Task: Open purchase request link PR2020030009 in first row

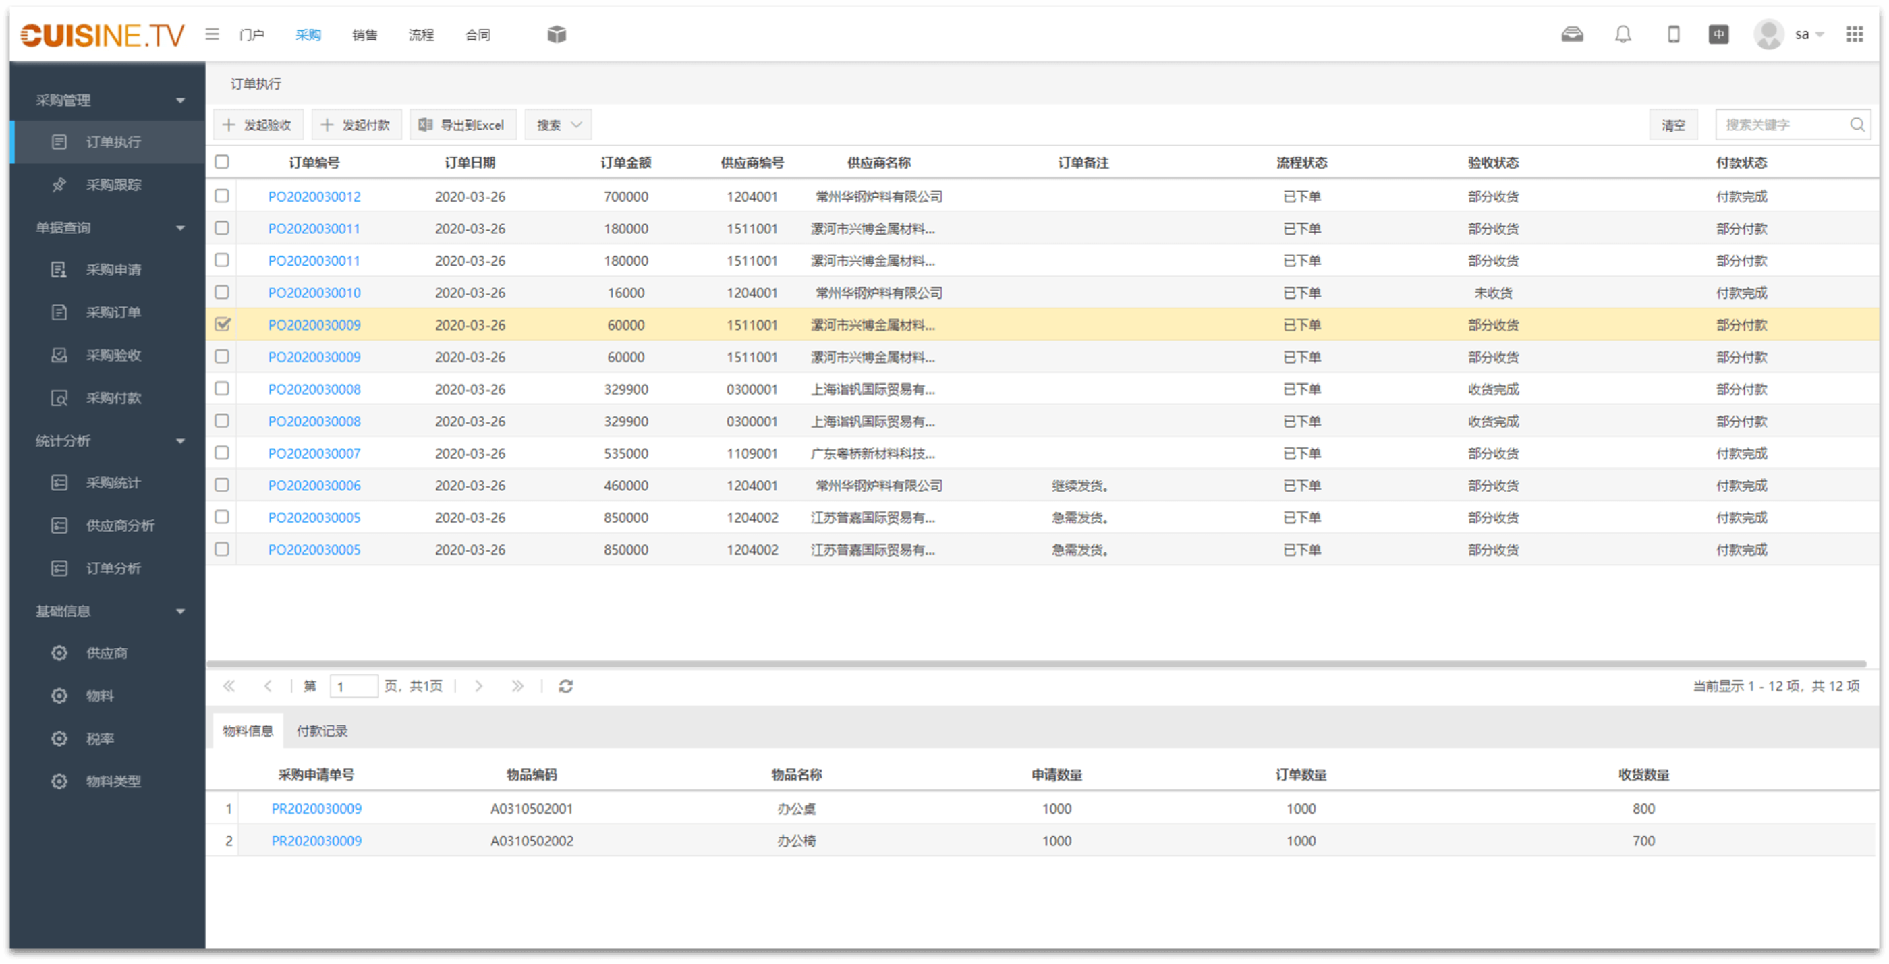Action: [x=316, y=809]
